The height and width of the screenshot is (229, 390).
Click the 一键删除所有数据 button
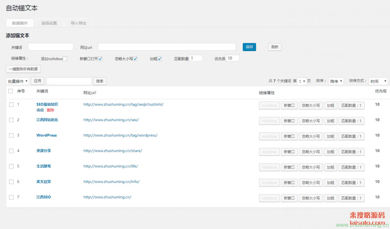[23, 69]
